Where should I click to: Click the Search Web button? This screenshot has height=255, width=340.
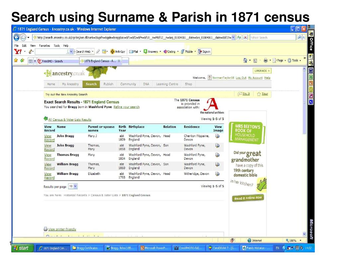click(x=83, y=51)
